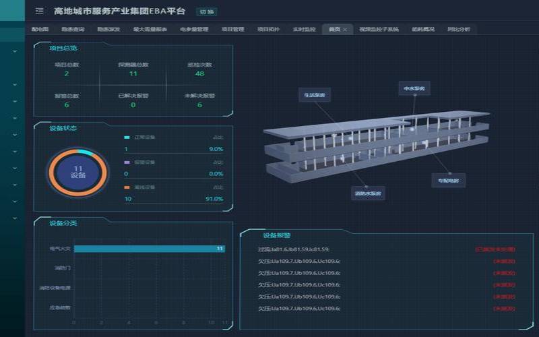Image resolution: width=539 pixels, height=337 pixels.
Task: Click the 11 设备 donut center
Action: pyautogui.click(x=78, y=172)
